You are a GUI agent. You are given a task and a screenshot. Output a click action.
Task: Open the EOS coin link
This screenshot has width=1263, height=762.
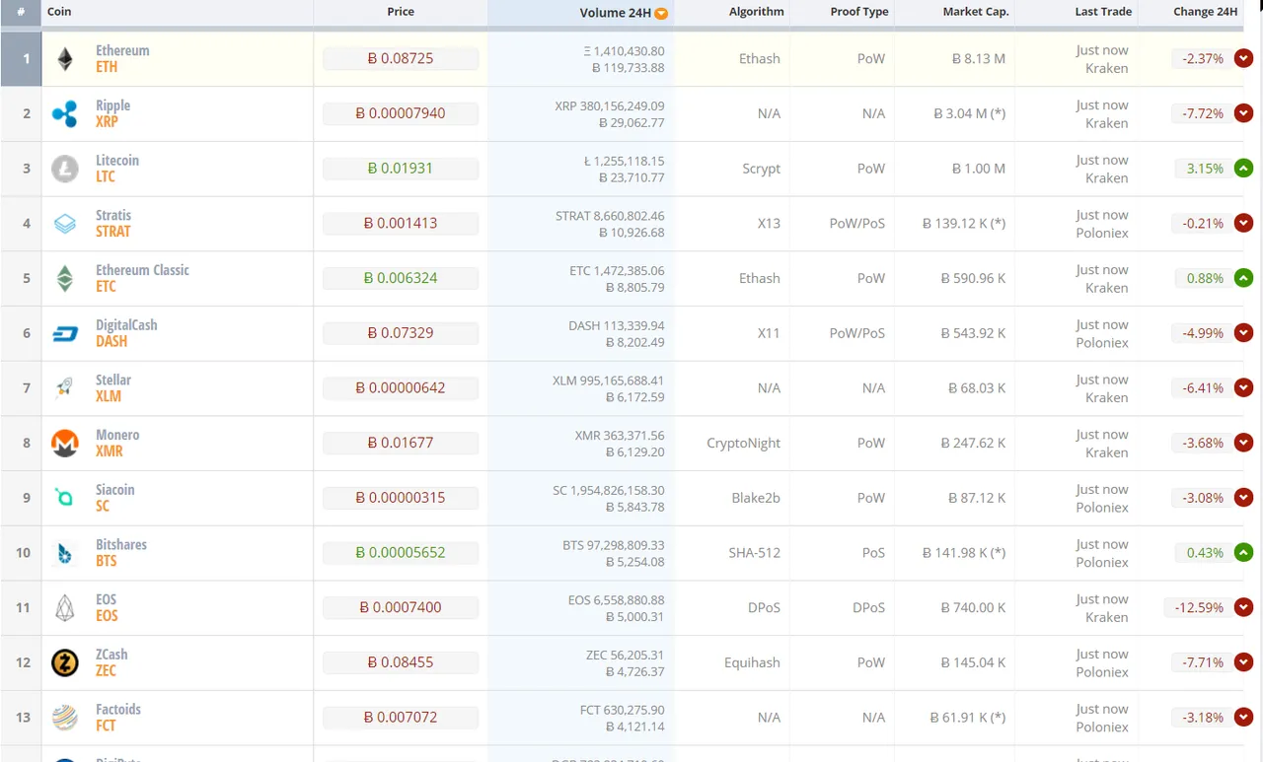tap(107, 608)
